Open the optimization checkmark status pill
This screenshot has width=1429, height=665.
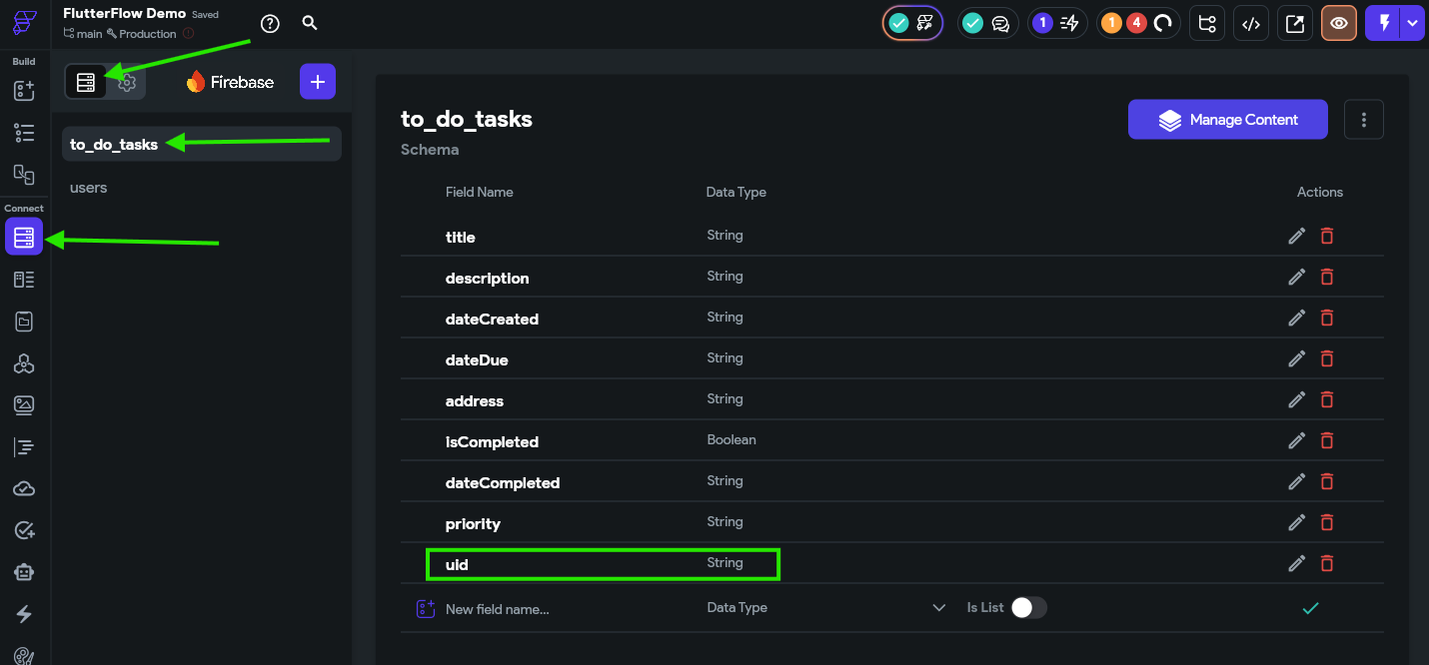912,24
